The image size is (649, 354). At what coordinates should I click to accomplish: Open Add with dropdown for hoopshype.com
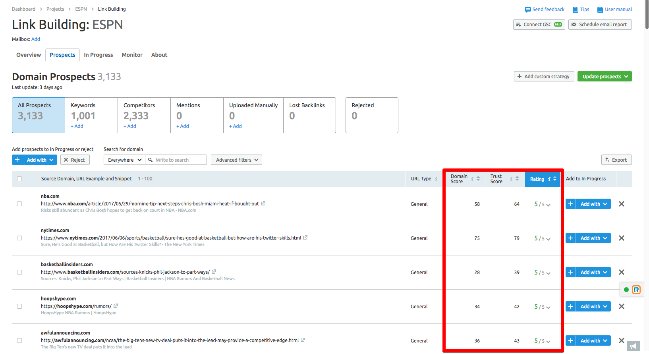[593, 306]
